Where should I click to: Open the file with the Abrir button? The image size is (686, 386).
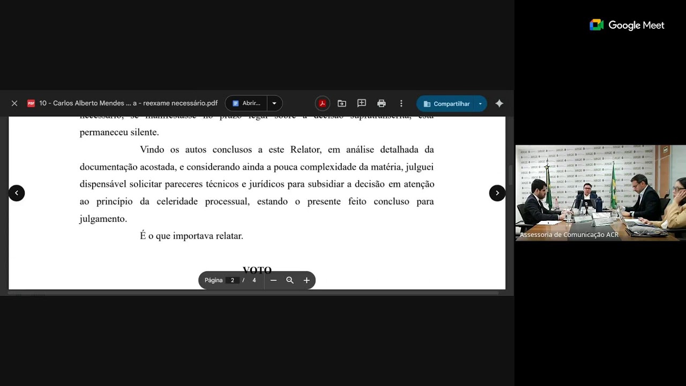(x=247, y=103)
